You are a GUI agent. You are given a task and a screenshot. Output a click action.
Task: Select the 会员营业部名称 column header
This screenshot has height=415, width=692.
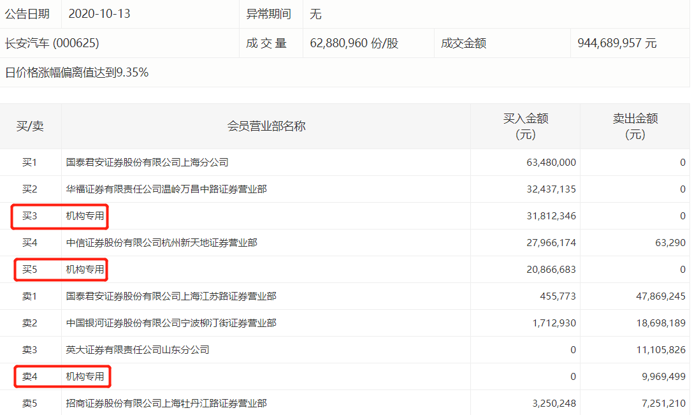click(264, 126)
